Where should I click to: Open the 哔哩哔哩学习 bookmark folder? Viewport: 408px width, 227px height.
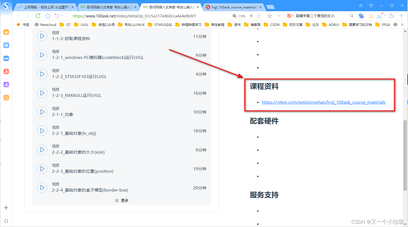pyautogui.click(x=188, y=25)
